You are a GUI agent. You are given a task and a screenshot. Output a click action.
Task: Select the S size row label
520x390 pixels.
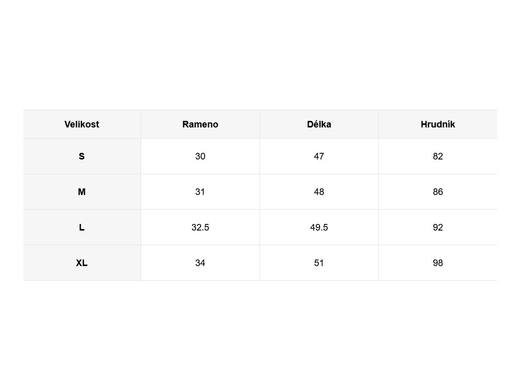[x=82, y=156]
